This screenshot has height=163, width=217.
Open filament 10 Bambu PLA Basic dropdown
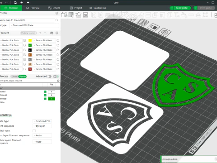click(44, 59)
